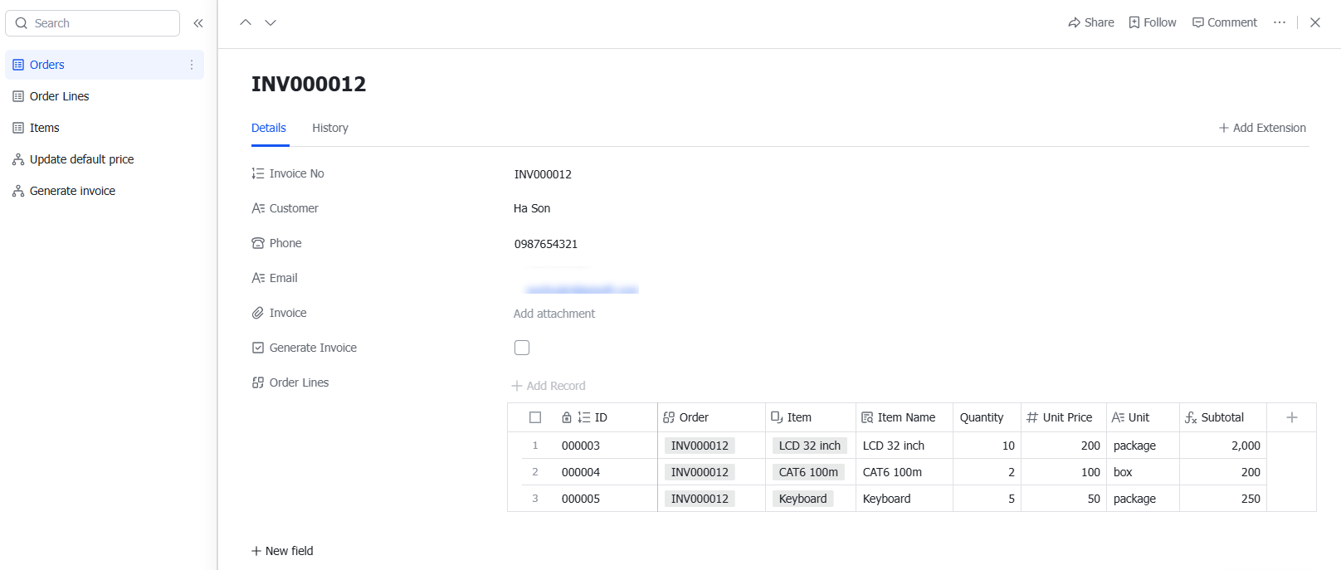This screenshot has height=570, width=1341.
Task: Click New field at the bottom
Action: click(282, 551)
